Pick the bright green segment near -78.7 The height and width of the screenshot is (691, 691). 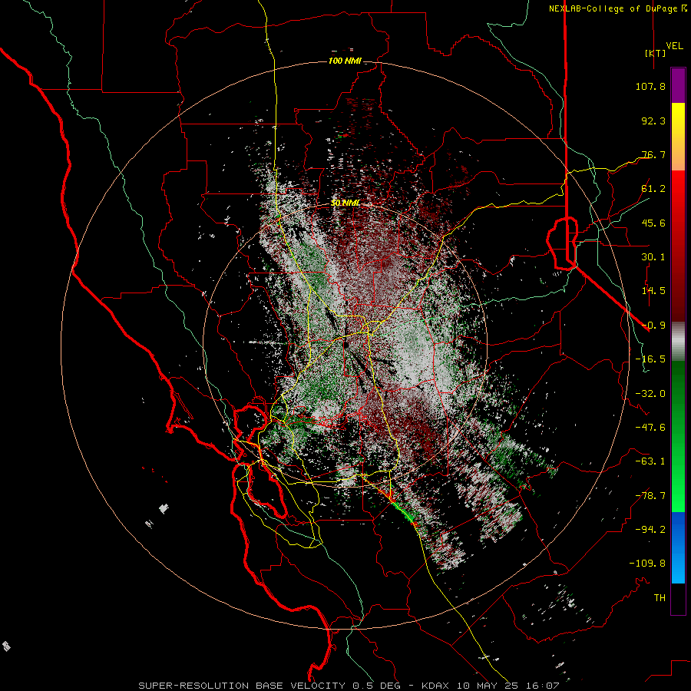coord(678,496)
